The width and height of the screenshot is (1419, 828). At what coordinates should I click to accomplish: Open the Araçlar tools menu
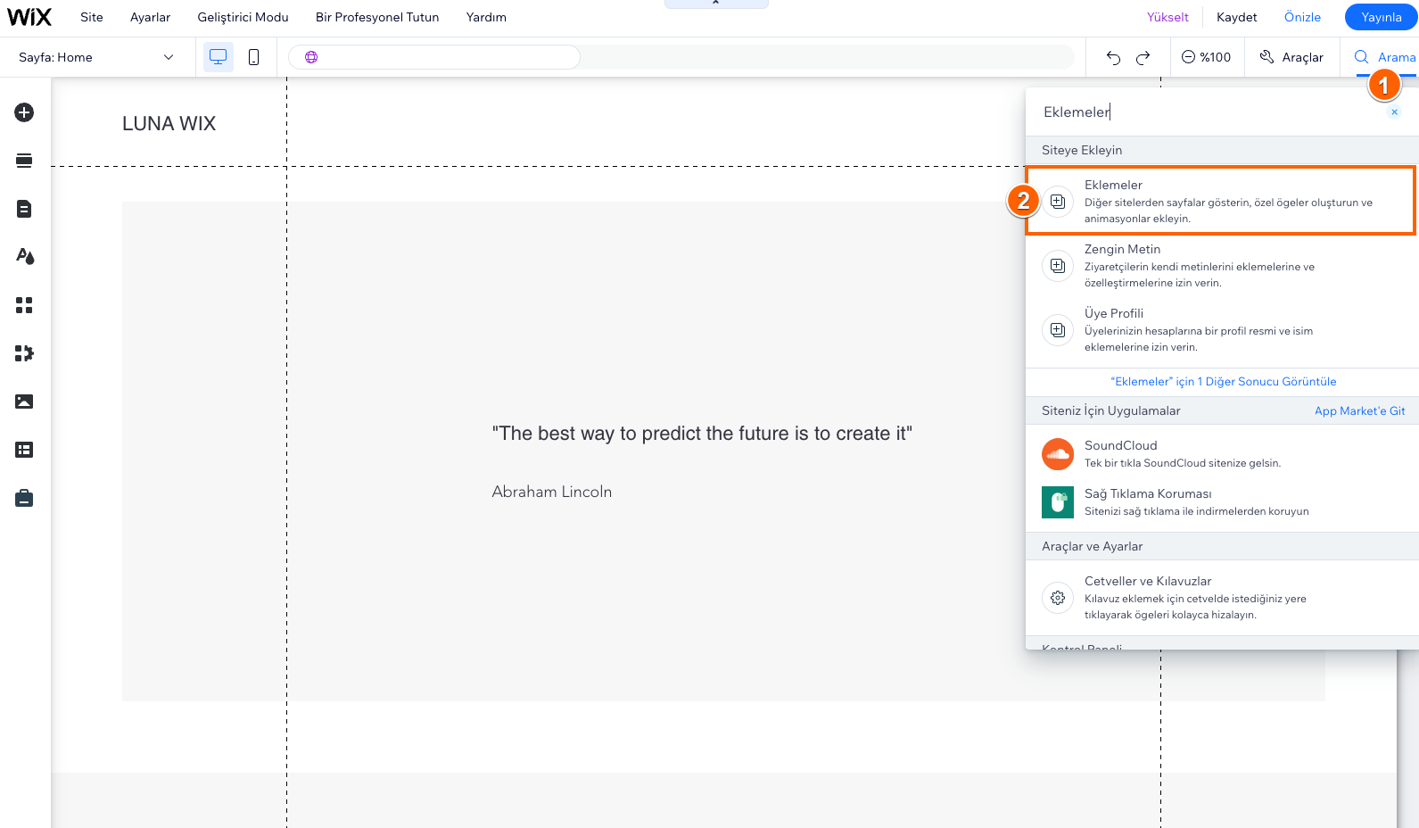point(1291,57)
